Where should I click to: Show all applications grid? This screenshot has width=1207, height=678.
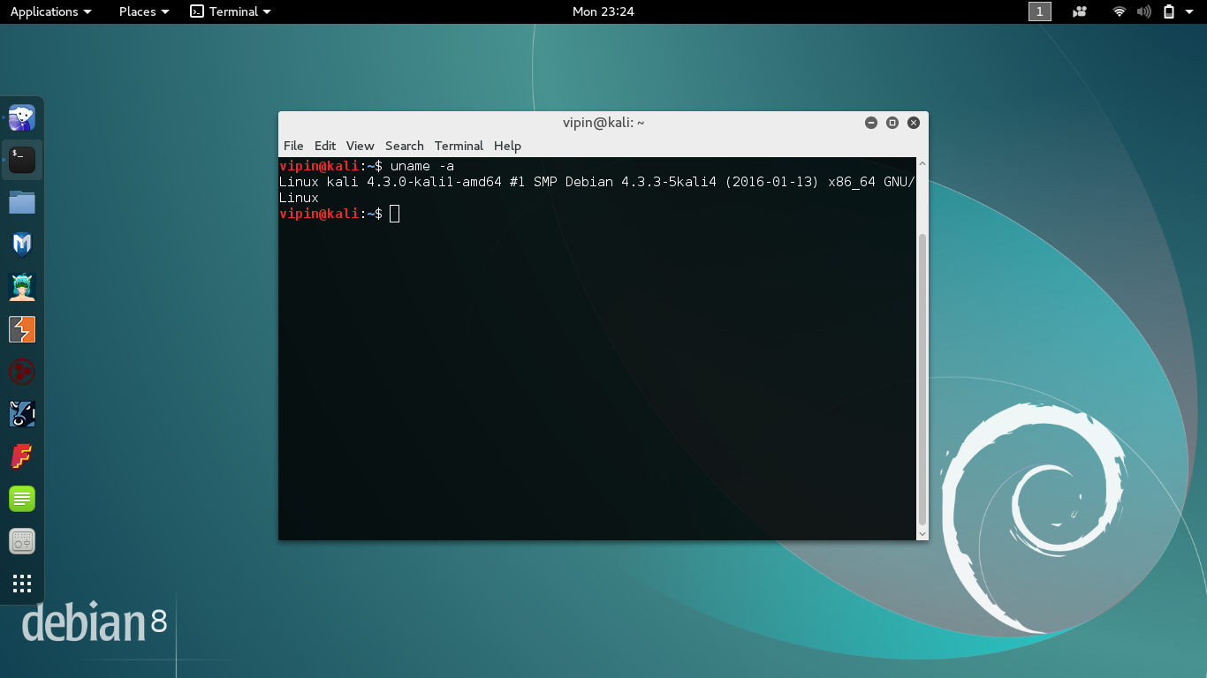pos(22,584)
